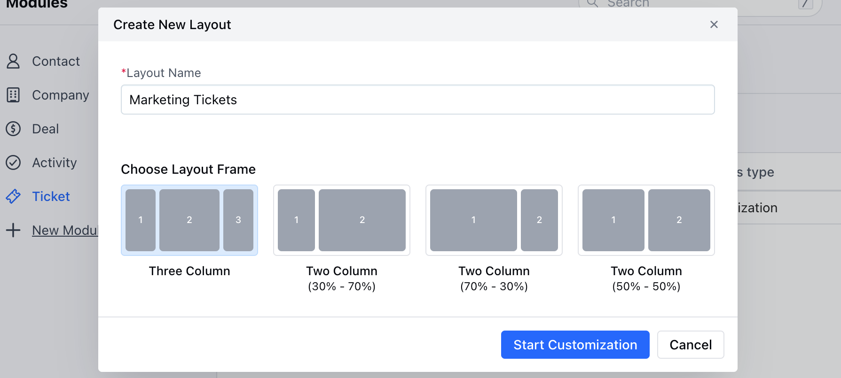Click the Deal dollar icon
The width and height of the screenshot is (841, 378).
point(13,129)
